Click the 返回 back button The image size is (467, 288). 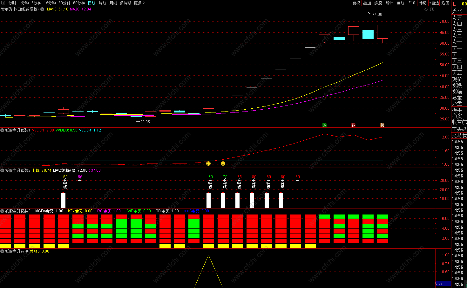[445, 3]
